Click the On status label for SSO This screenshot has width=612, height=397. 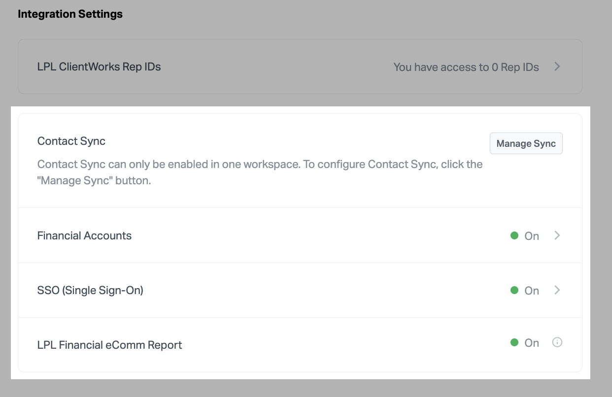pyautogui.click(x=532, y=291)
